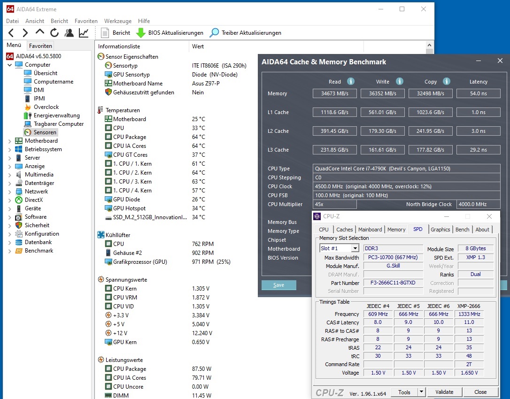Click the Temperaturen thermometer icon
This screenshot has width=510, height=399.
tap(100, 110)
